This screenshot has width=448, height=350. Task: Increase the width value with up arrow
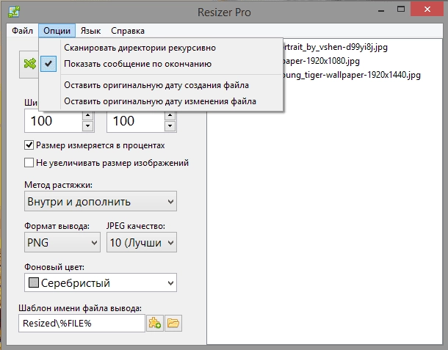[x=87, y=116]
